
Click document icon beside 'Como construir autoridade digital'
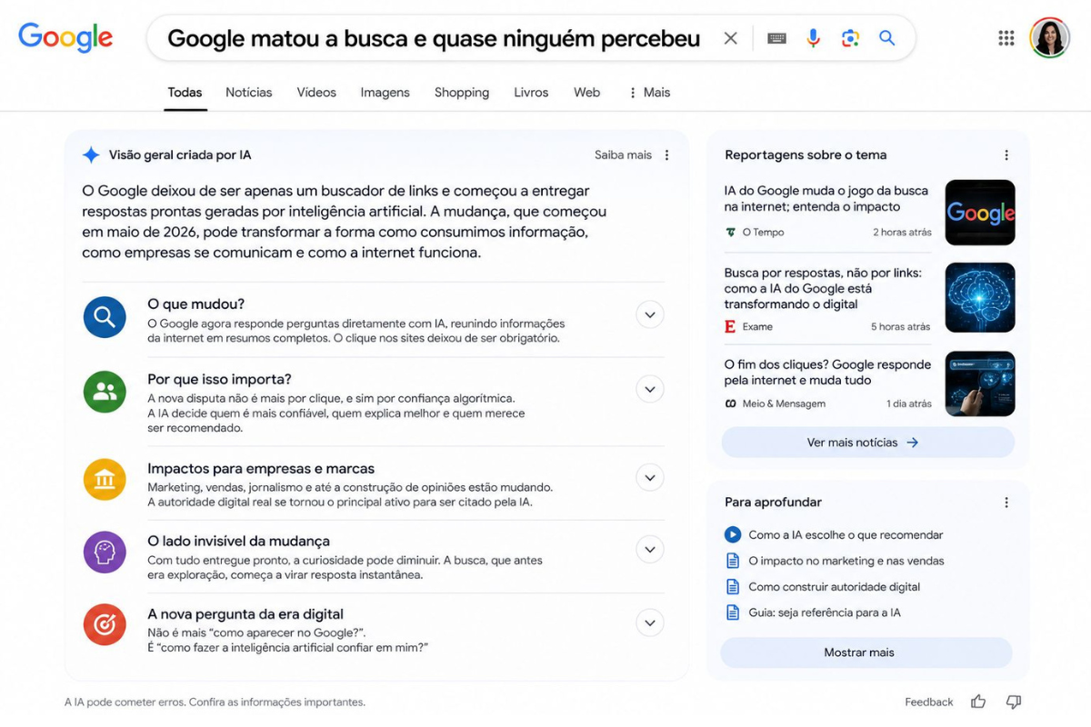pyautogui.click(x=733, y=586)
